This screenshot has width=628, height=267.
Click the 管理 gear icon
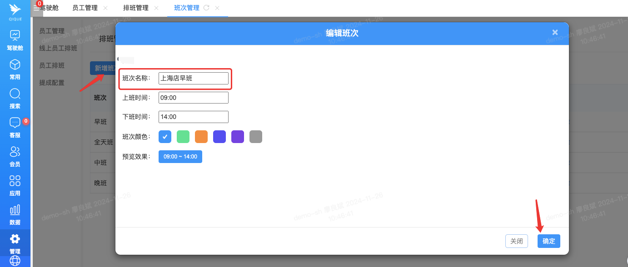pos(15,239)
